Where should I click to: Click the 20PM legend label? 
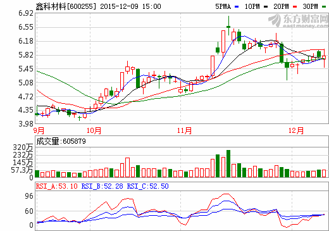coord(281,6)
